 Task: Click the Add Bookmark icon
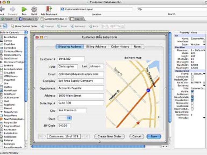pos(49,9)
